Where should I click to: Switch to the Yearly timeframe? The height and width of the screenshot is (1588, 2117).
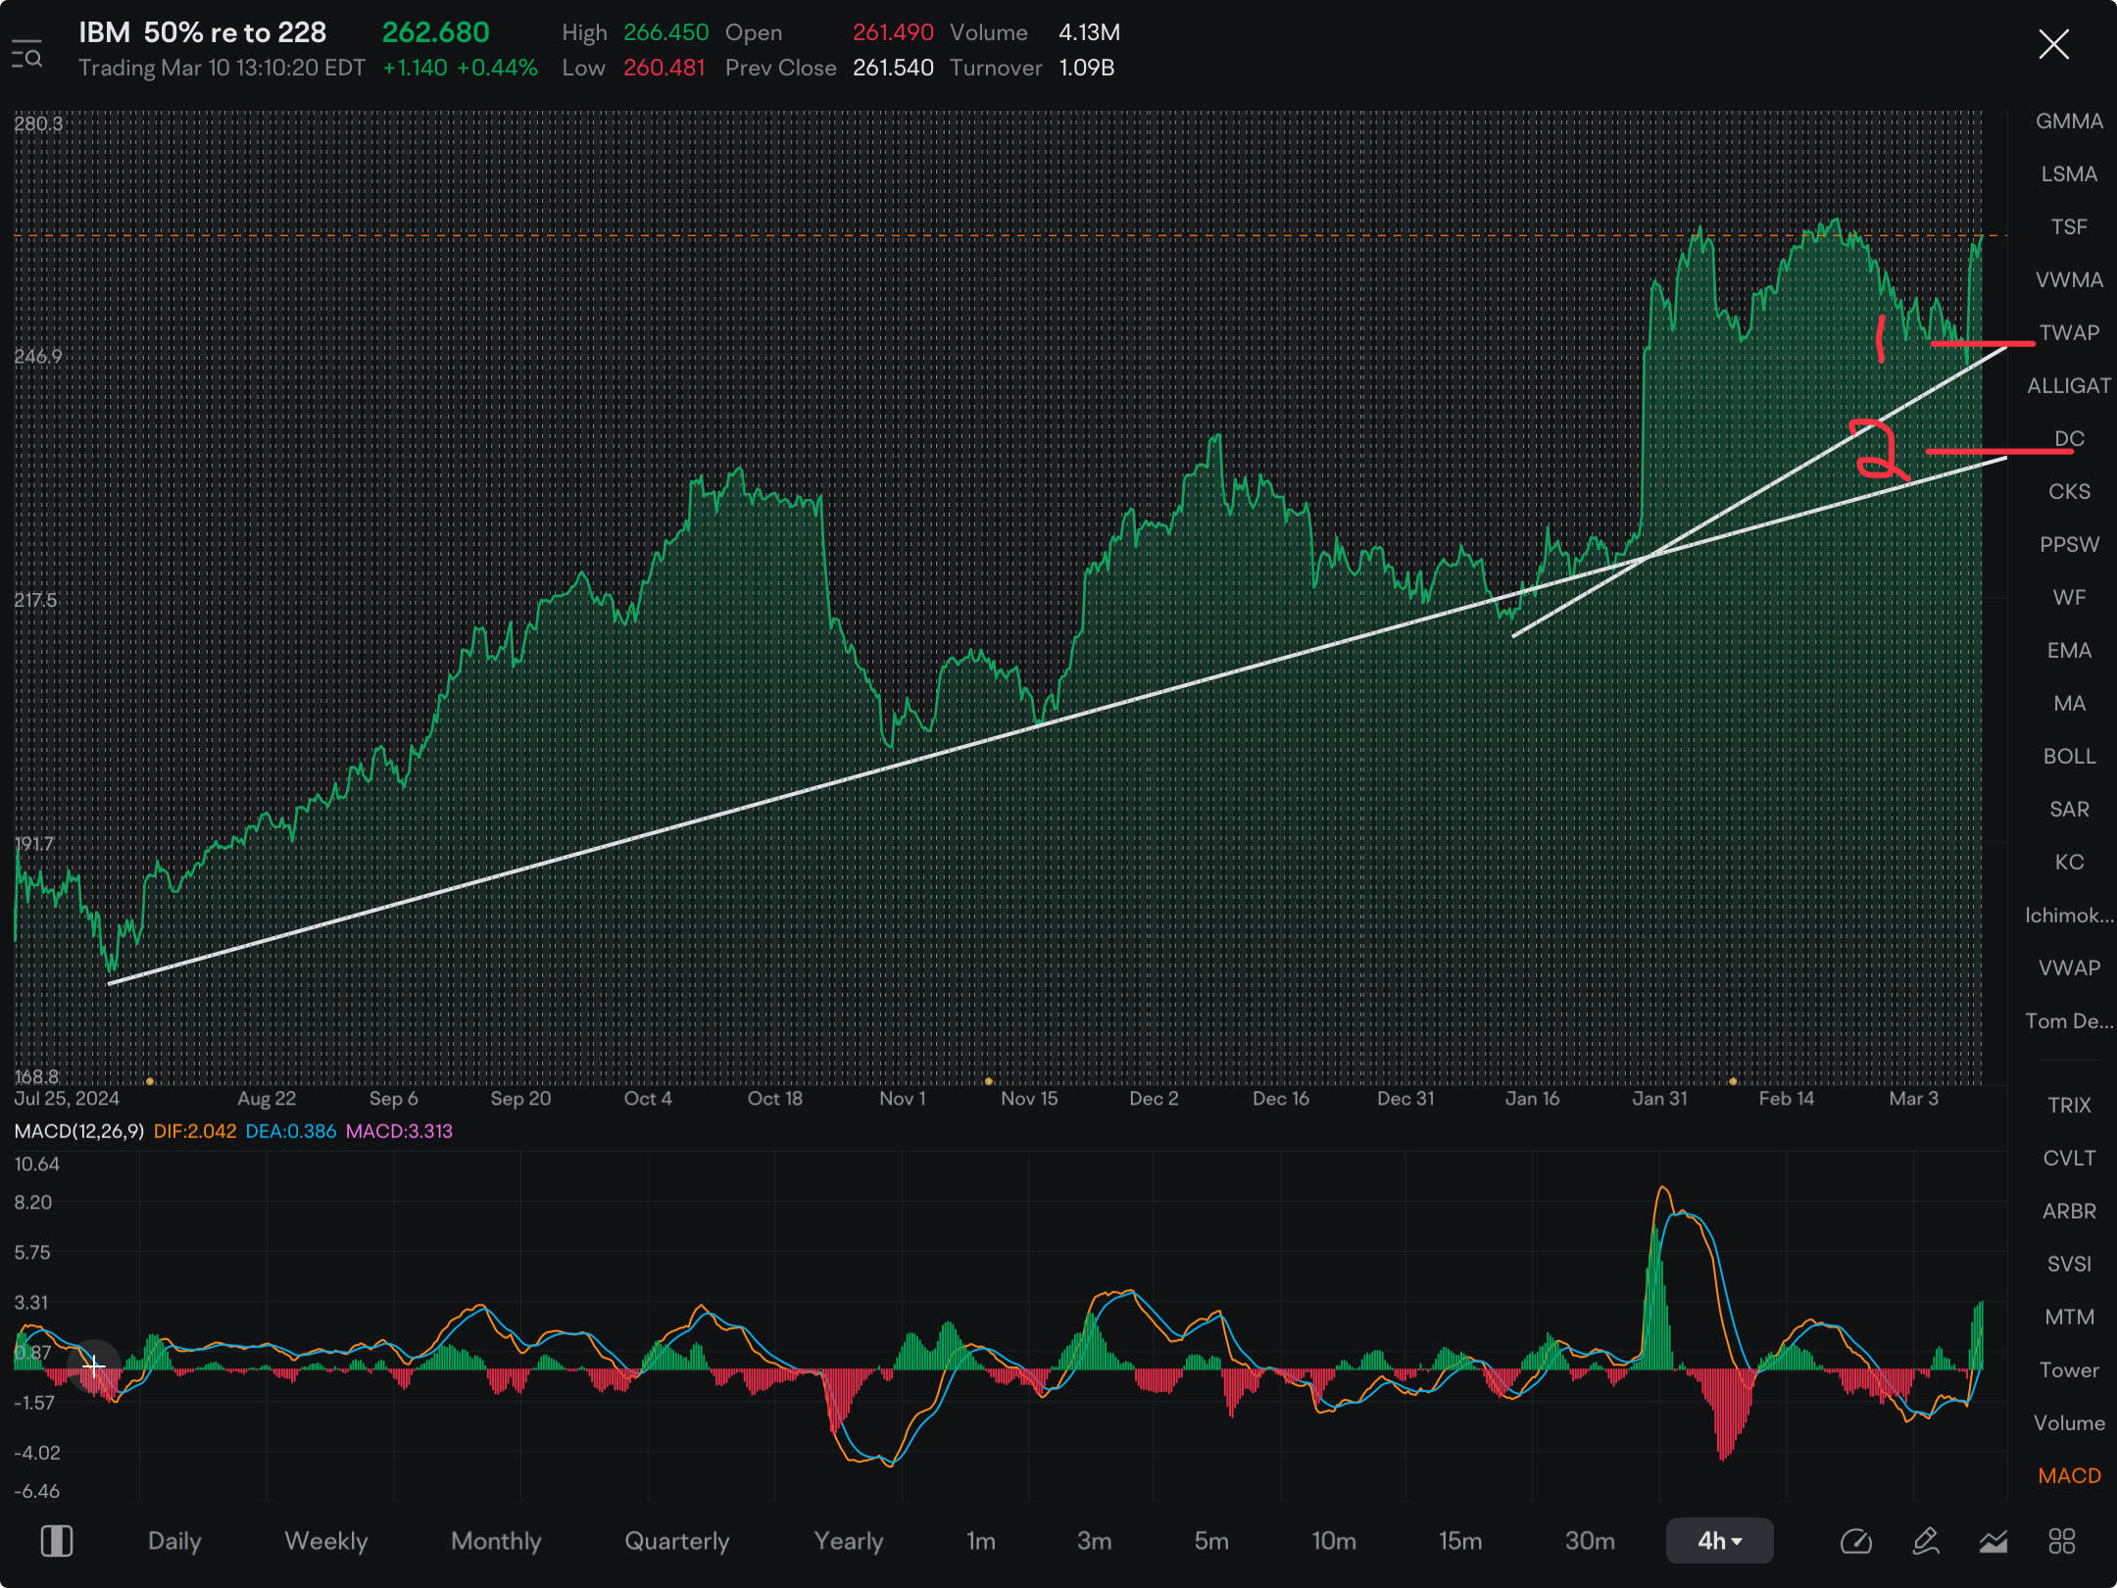point(849,1541)
